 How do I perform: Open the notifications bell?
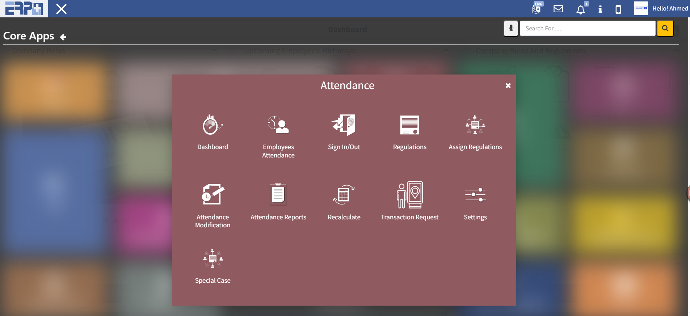click(581, 9)
